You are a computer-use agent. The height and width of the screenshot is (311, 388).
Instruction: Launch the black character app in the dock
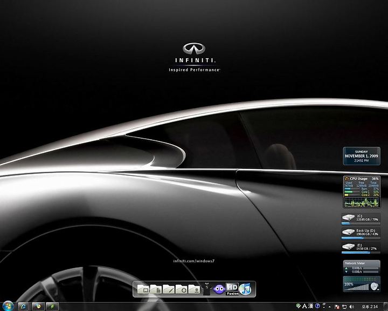tap(206, 289)
